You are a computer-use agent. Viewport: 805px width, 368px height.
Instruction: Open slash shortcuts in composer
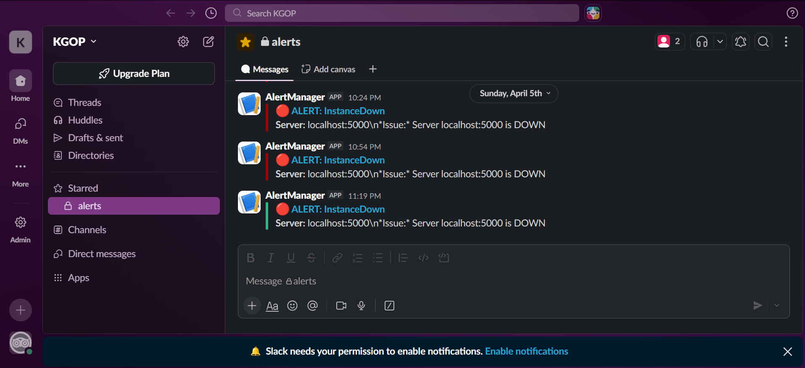click(390, 305)
